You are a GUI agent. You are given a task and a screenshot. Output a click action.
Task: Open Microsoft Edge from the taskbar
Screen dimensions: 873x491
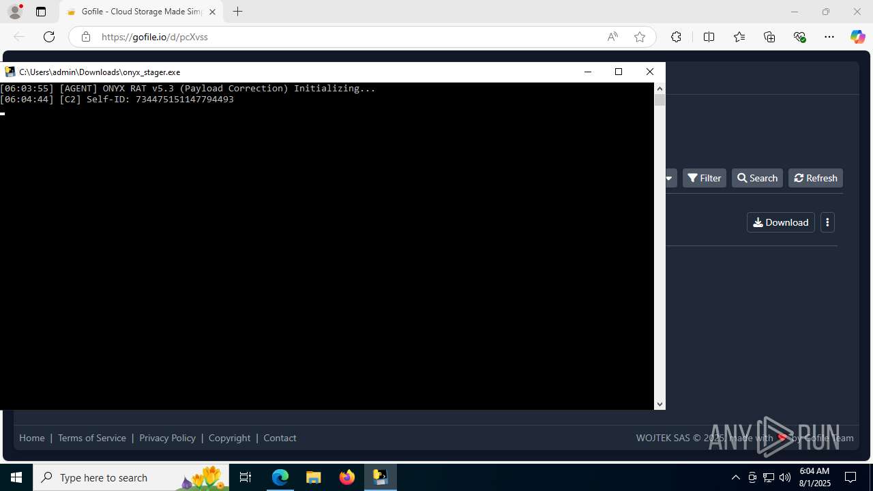[280, 477]
